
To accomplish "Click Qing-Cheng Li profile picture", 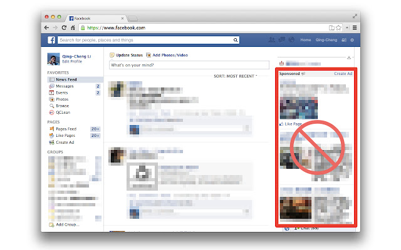I will (x=53, y=59).
